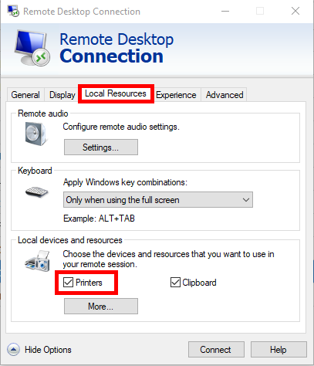Viewport: 314px width, 366px height.
Task: Close the Remote Desktop Connection window
Action: click(295, 11)
